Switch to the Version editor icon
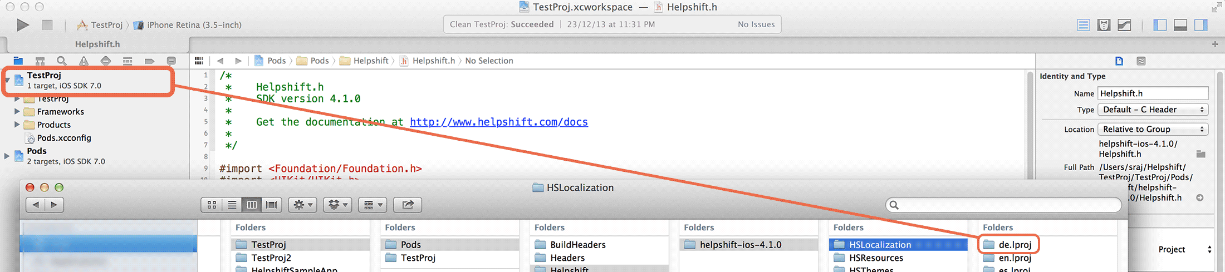This screenshot has width=1225, height=272. point(1124,25)
